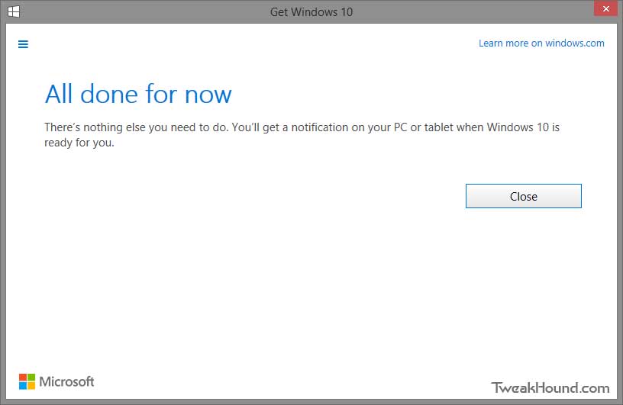Open the hamburger menu icon

[x=23, y=44]
